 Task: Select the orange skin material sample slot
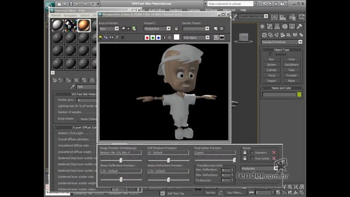coord(84,25)
